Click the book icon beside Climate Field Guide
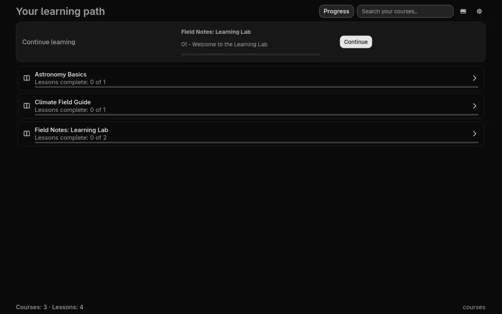The width and height of the screenshot is (502, 314). [x=27, y=106]
